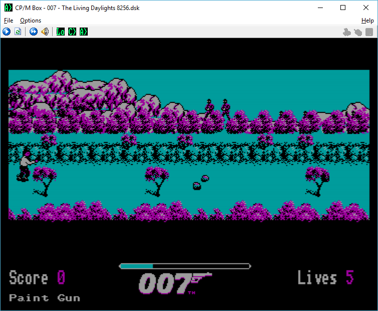The width and height of the screenshot is (378, 311).
Task: Open the File menu
Action: coord(9,21)
